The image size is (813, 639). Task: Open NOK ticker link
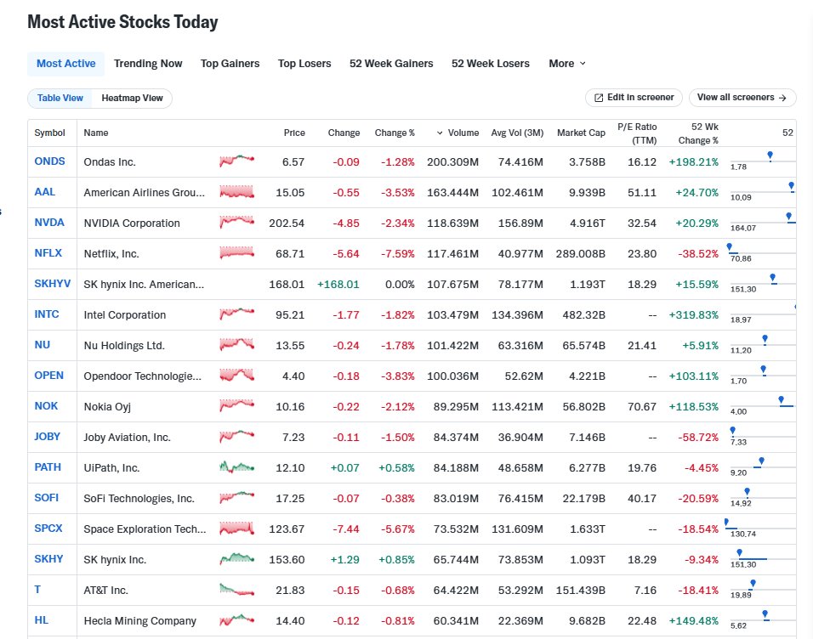(46, 406)
